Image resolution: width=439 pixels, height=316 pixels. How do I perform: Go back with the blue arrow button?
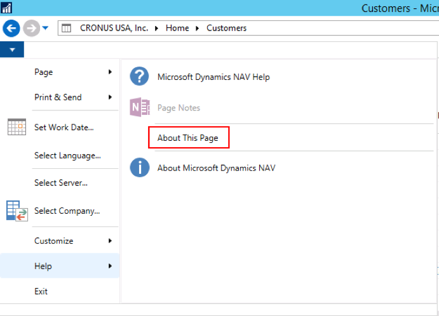coord(11,28)
